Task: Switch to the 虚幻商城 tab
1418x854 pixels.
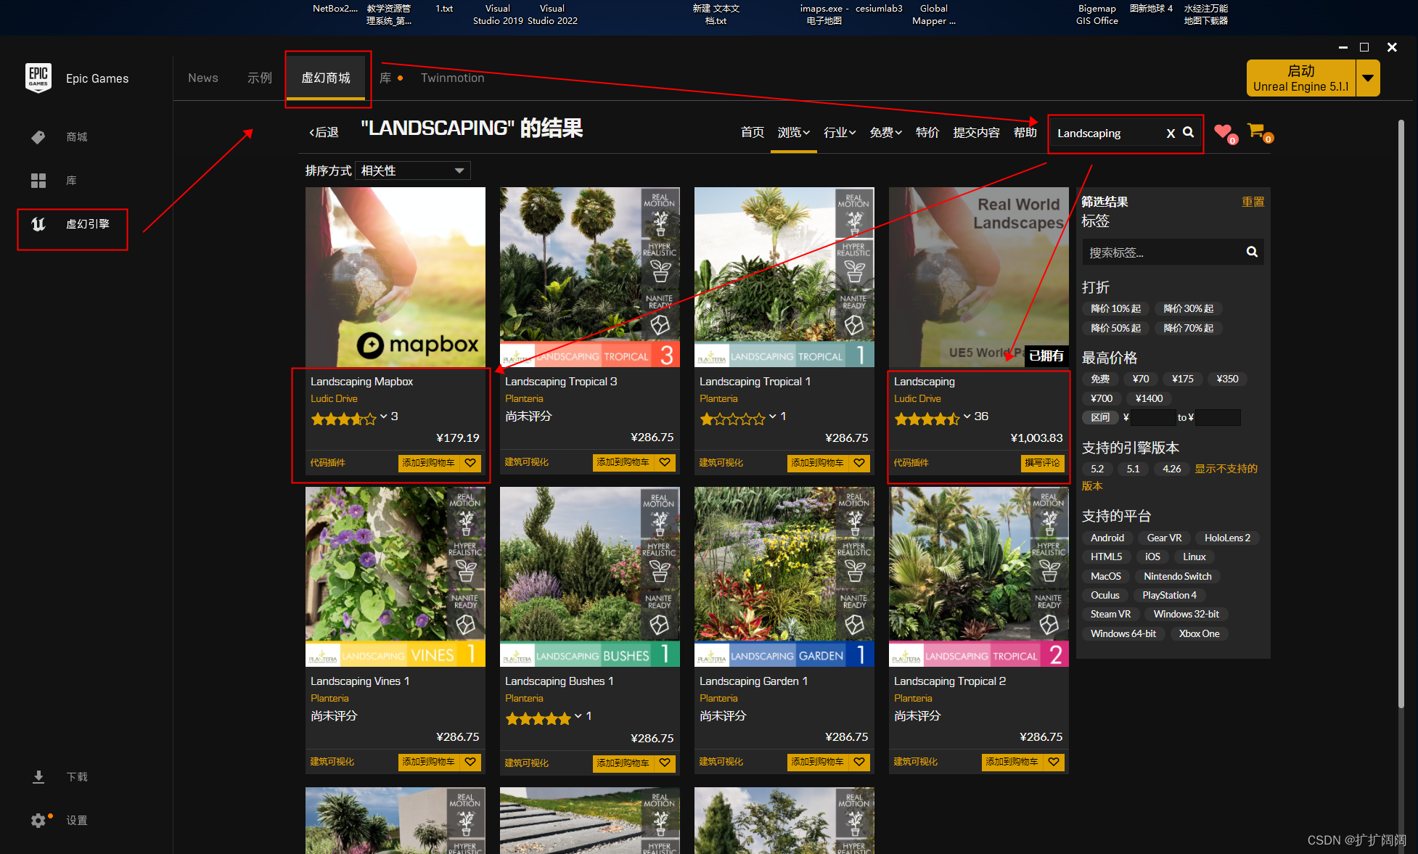Action: [327, 77]
